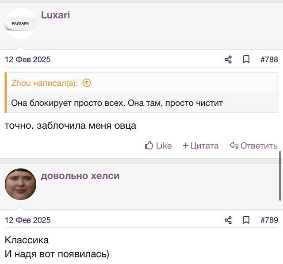Open Luxari's profile from username

[55, 15]
